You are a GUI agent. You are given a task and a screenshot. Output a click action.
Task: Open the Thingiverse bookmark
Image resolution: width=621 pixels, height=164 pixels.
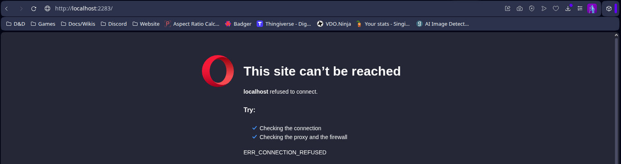coord(284,24)
